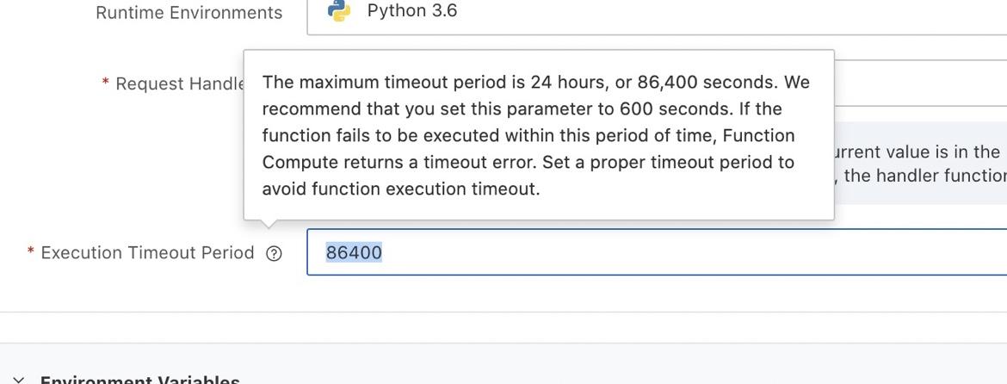The width and height of the screenshot is (1007, 384).
Task: Click the tooltip's pointer arrow above the help icon
Action: (x=269, y=224)
